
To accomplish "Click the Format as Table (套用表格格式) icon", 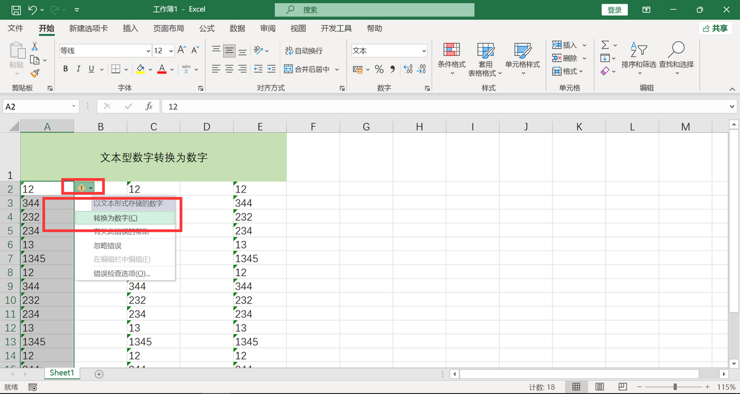I will pyautogui.click(x=485, y=51).
